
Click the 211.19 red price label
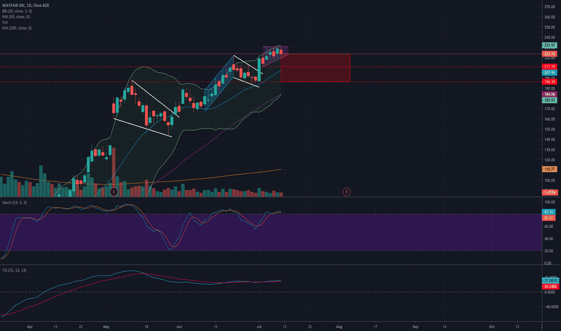(x=550, y=67)
